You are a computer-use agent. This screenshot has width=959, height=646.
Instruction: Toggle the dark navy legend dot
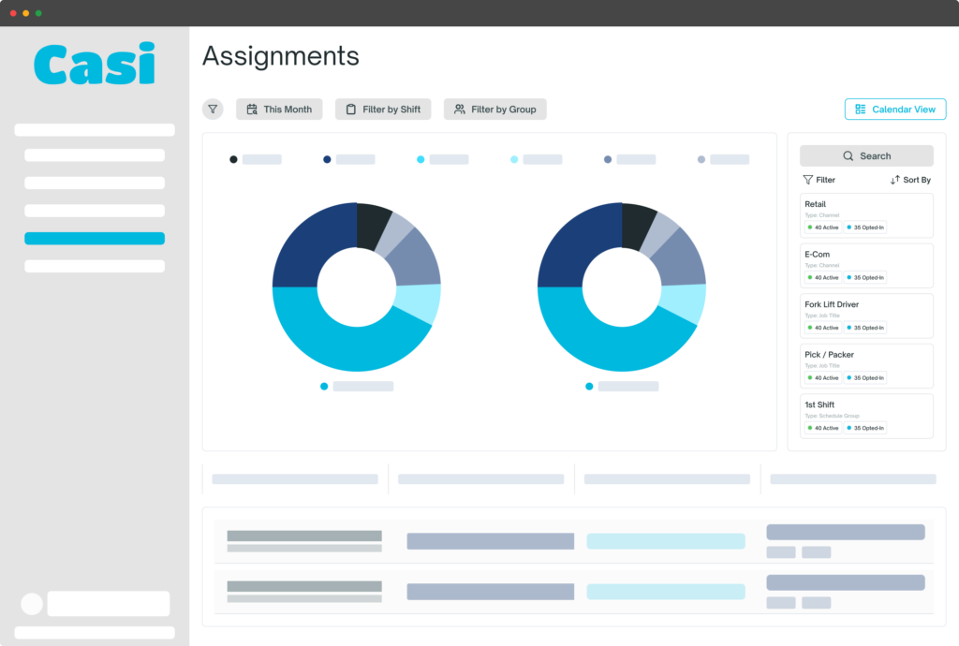[327, 160]
